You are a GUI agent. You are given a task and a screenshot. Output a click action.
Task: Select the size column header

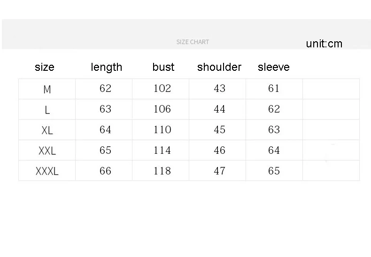coord(45,67)
